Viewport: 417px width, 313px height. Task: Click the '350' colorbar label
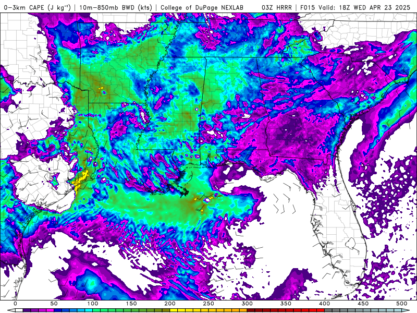[286, 304]
